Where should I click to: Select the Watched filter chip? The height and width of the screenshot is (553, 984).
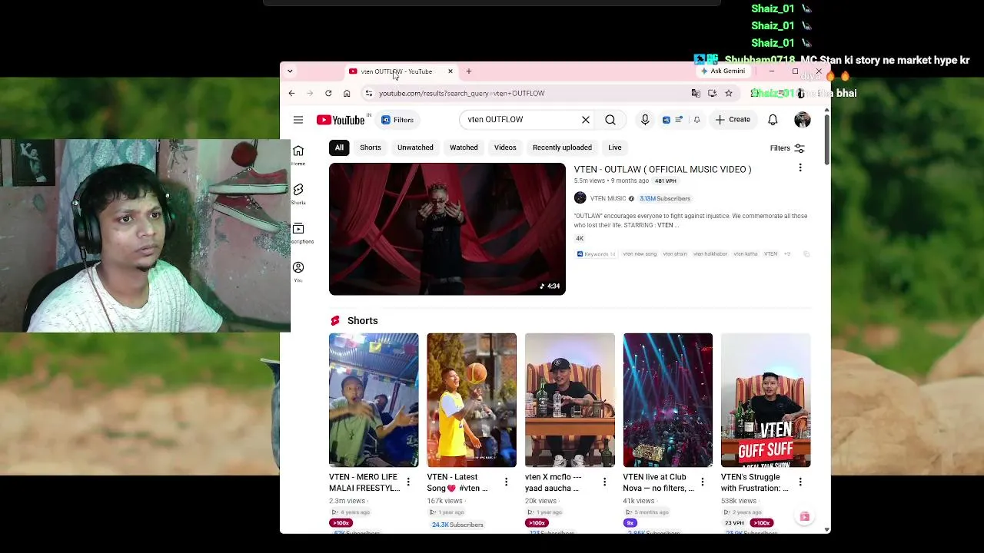point(464,147)
